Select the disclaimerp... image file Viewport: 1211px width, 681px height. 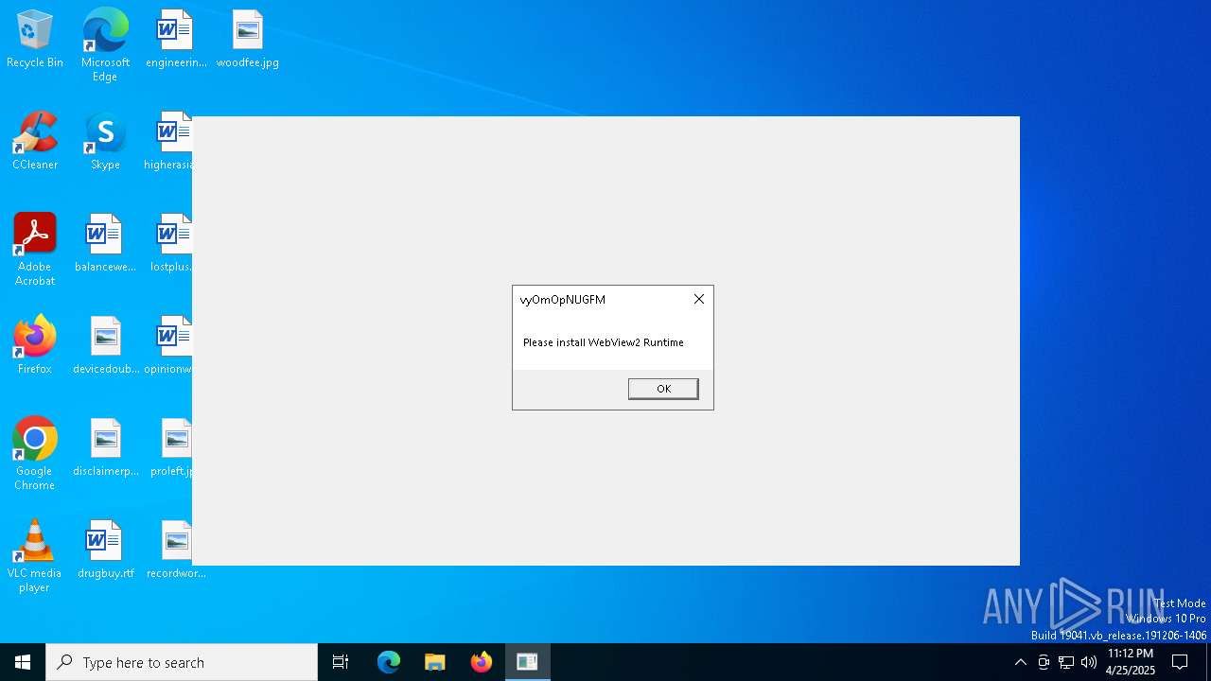tap(105, 448)
